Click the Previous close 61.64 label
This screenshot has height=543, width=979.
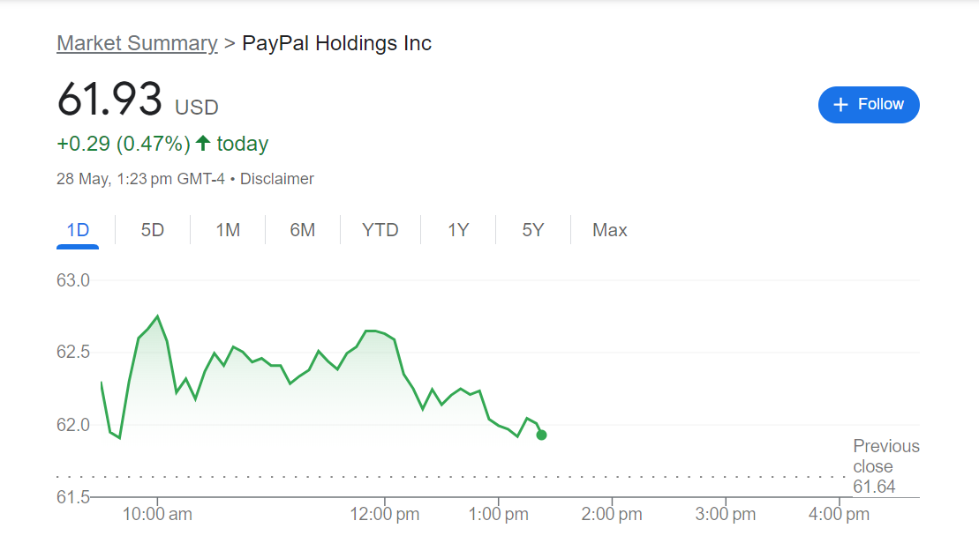coord(885,466)
